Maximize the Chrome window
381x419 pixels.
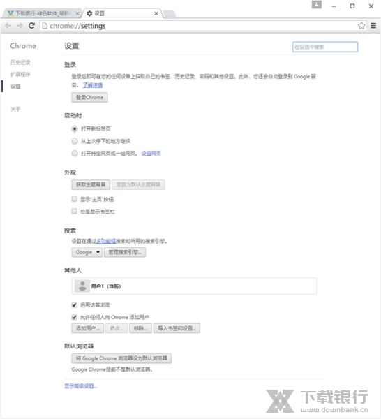pyautogui.click(x=352, y=6)
